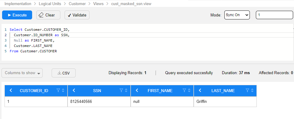
Task: Click the sort arrows in CUSTOMER_ID column
Action: click(63, 90)
